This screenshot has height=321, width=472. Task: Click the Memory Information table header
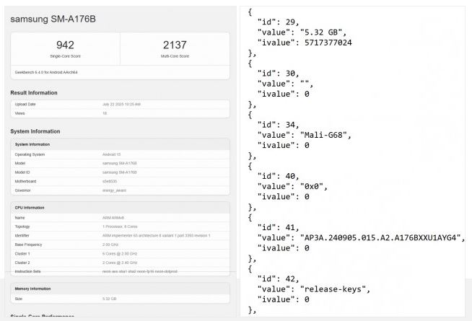tap(120, 289)
